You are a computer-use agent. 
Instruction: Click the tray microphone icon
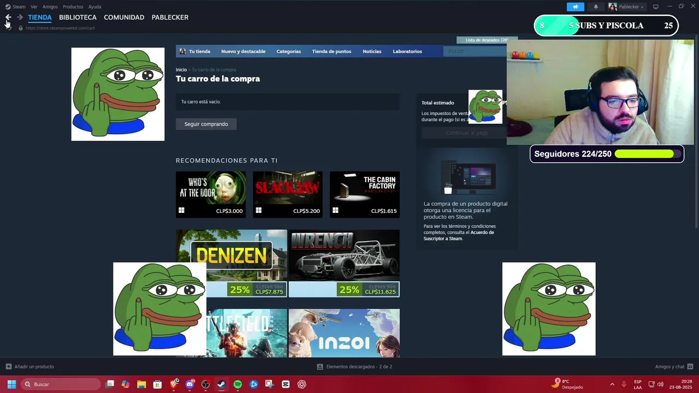(624, 384)
